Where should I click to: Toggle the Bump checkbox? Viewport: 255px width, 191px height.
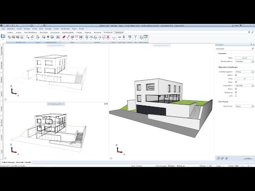pos(236,89)
